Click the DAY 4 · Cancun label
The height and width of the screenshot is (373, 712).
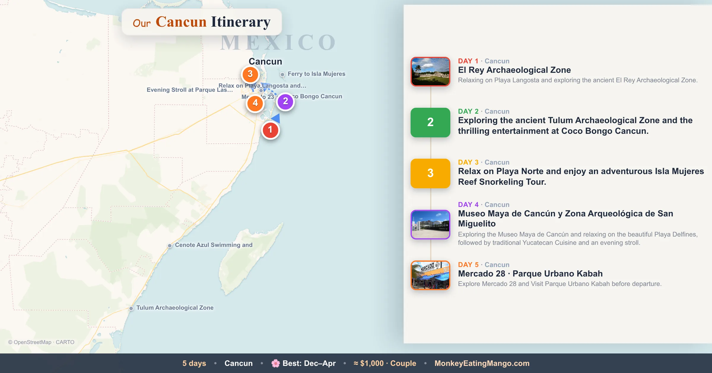click(484, 205)
